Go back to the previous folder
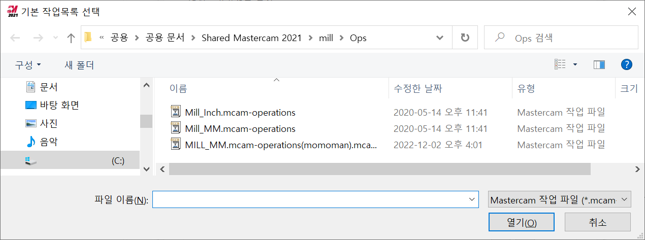This screenshot has height=240, width=645. (x=15, y=38)
